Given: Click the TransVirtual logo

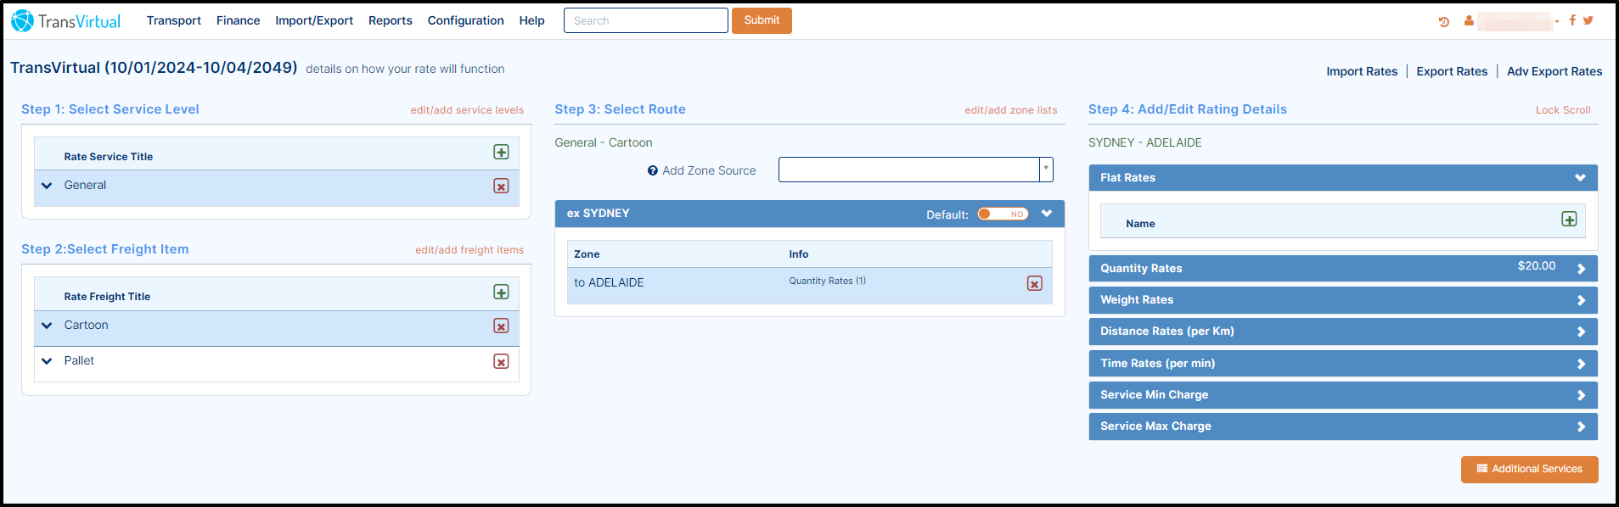Looking at the screenshot, I should click(x=66, y=21).
